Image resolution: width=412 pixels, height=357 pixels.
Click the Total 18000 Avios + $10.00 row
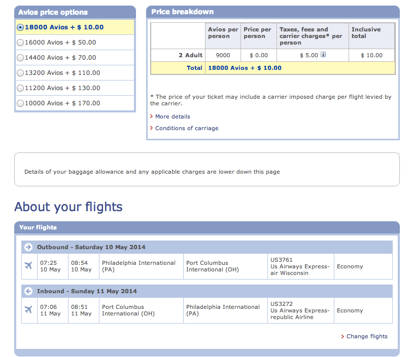coord(273,68)
